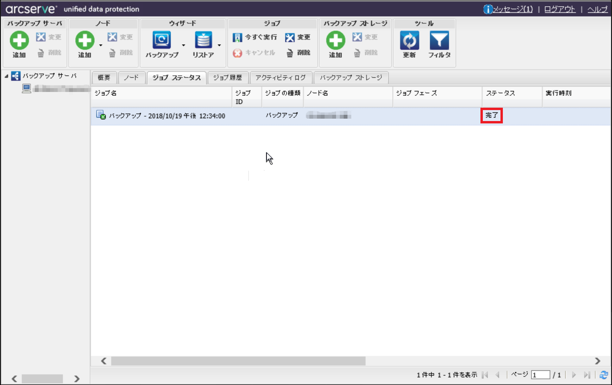
Task: Click the refresh icon in the paging bar
Action: tap(604, 375)
